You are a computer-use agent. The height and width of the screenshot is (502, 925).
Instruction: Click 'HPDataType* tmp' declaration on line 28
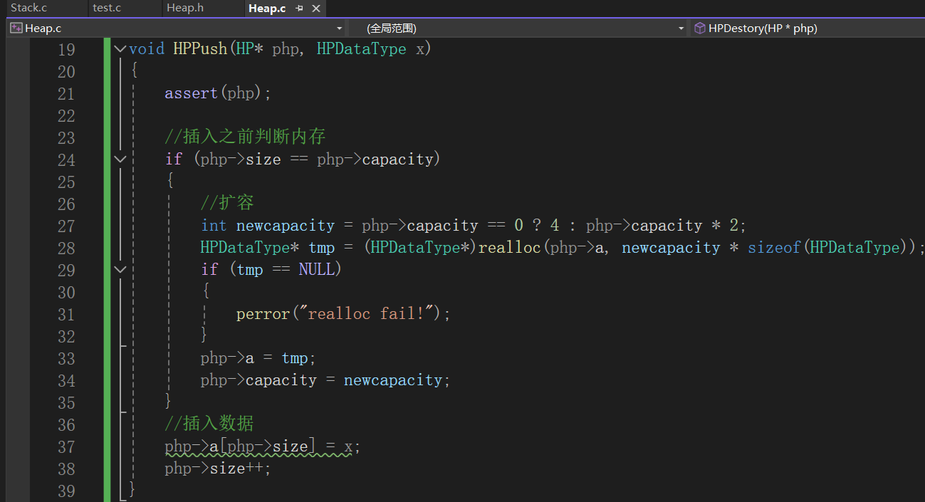[268, 248]
